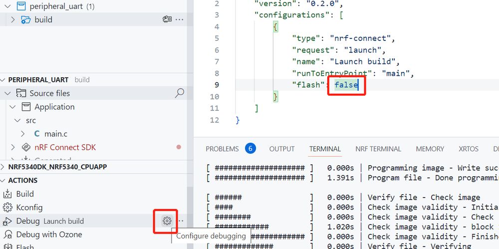Screen dimensions: 499x249
Task: Expand the build configuration folder
Action: tap(13, 20)
